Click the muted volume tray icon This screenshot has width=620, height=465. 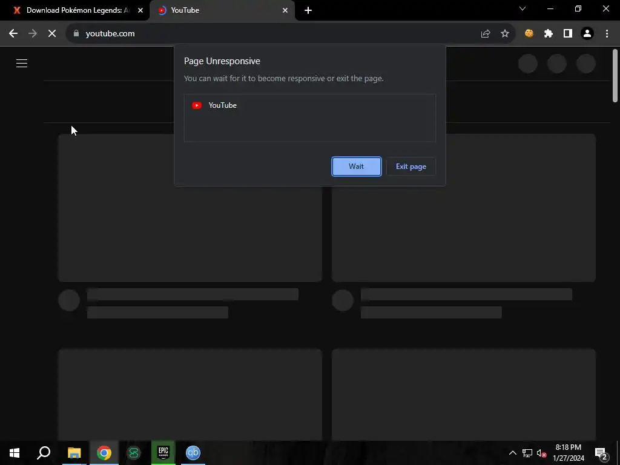pyautogui.click(x=542, y=453)
